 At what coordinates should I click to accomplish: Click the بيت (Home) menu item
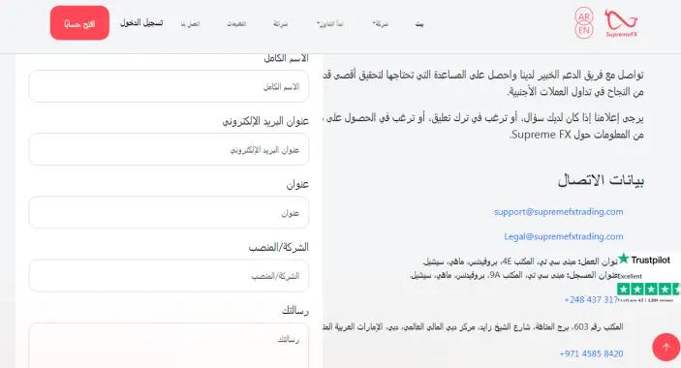[x=419, y=24]
